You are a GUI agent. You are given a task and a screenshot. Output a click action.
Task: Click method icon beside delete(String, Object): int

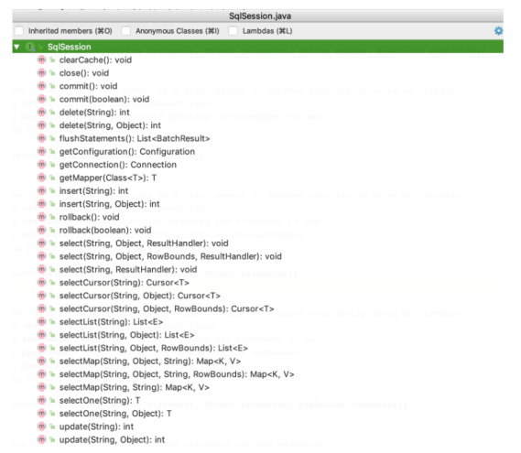41,125
